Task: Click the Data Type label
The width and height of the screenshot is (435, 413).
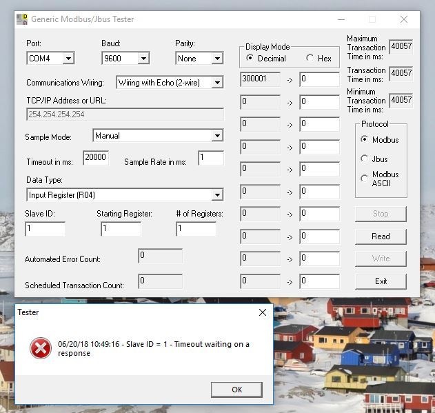Action: click(44, 180)
